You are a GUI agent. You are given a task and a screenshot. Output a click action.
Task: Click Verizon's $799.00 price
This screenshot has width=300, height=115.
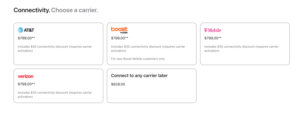(26, 84)
